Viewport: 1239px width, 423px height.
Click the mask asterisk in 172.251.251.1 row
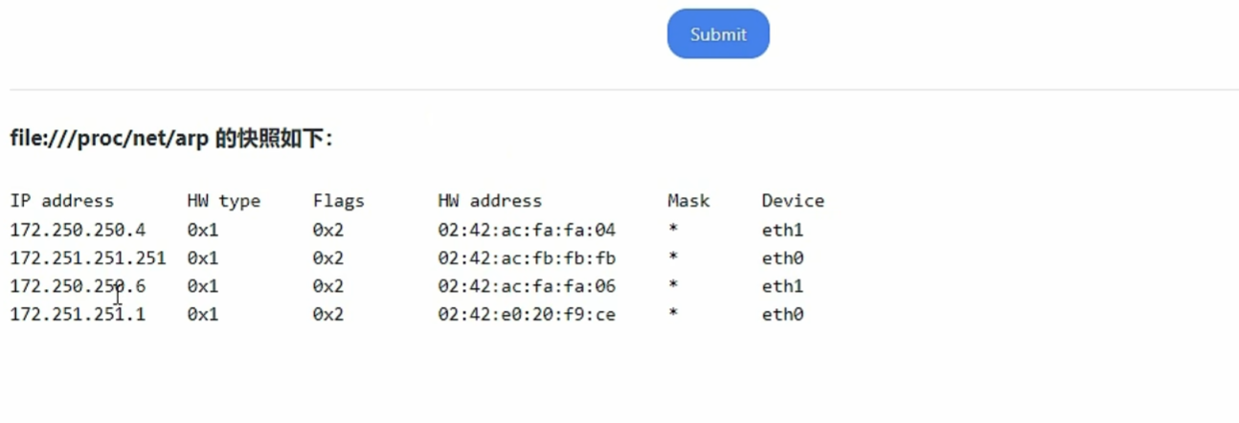click(674, 314)
